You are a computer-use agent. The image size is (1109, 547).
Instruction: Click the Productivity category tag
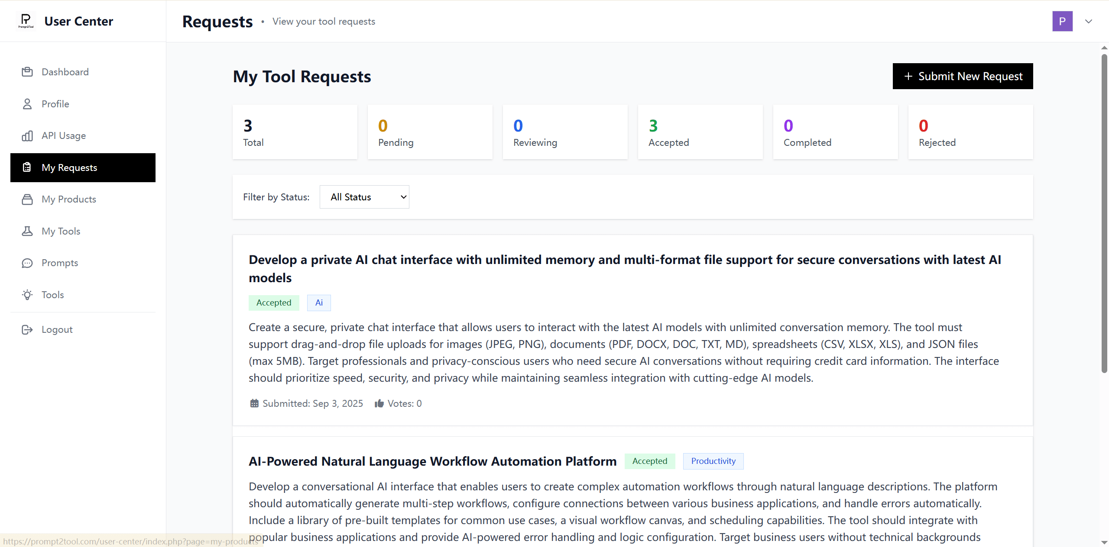click(x=713, y=461)
